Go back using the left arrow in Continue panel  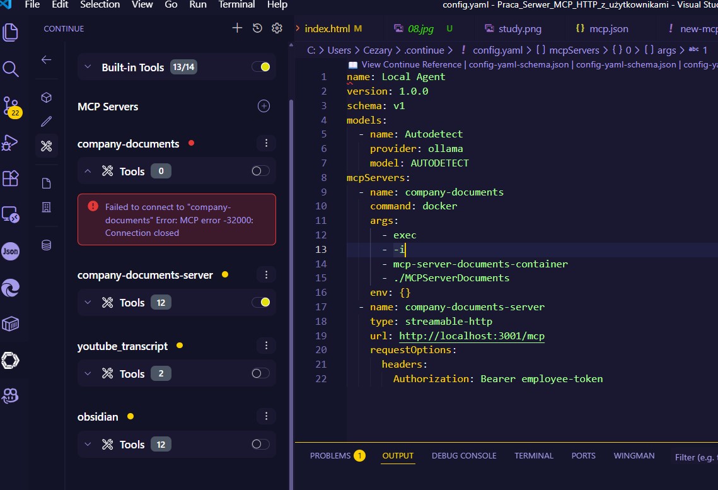(46, 59)
